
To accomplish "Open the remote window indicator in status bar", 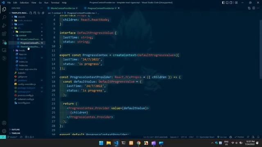I will (x=3, y=137).
